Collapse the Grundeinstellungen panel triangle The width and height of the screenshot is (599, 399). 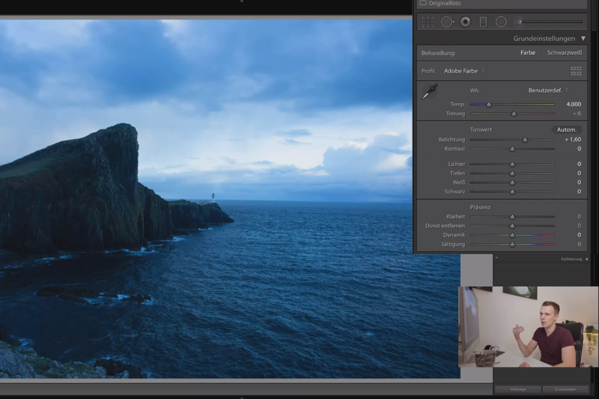pos(583,38)
